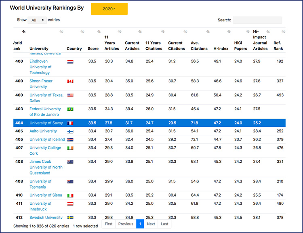This screenshot has height=233, width=303.
Task: Sort by HiCi Papers column icon
Action: pyautogui.click(x=248, y=31)
